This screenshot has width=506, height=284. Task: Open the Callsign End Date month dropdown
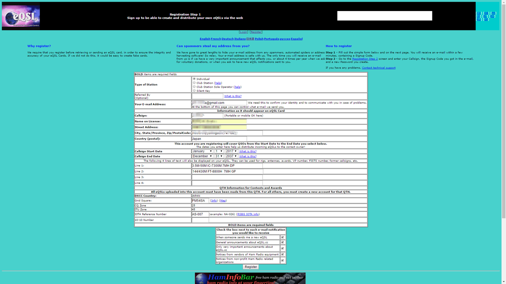tap(202, 156)
